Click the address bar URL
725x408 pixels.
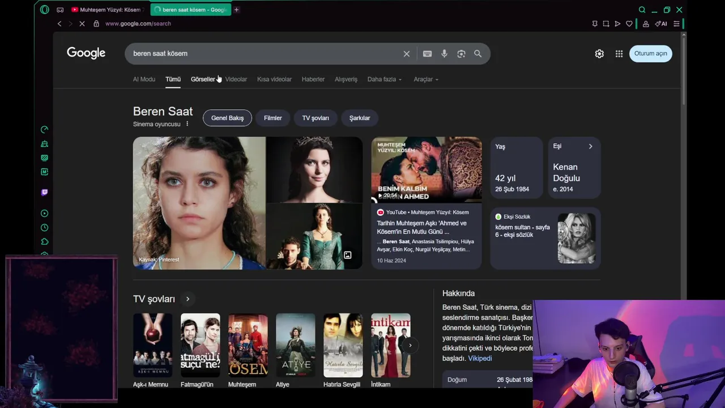[x=138, y=24]
